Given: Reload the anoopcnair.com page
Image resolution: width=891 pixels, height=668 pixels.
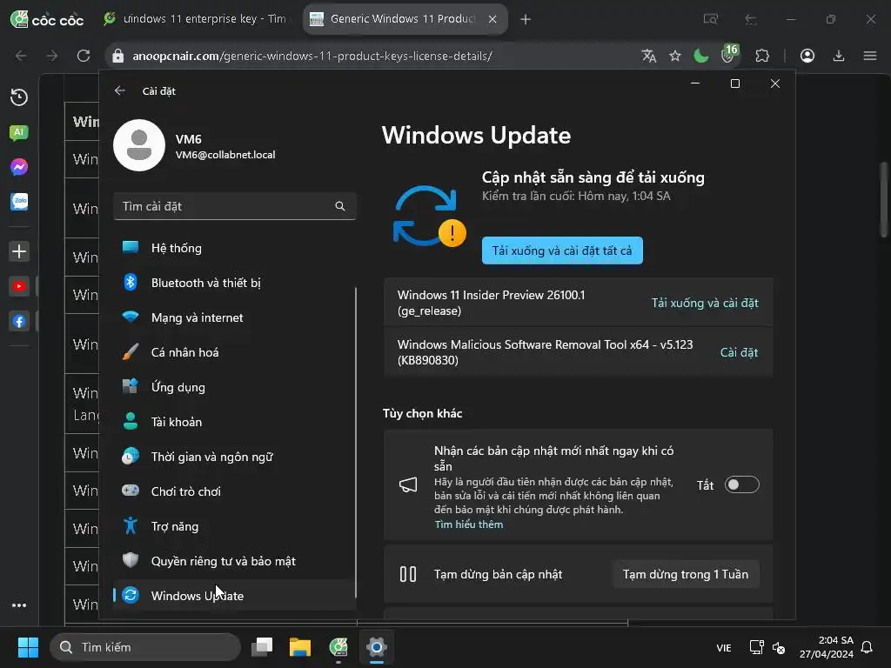Looking at the screenshot, I should tap(84, 56).
